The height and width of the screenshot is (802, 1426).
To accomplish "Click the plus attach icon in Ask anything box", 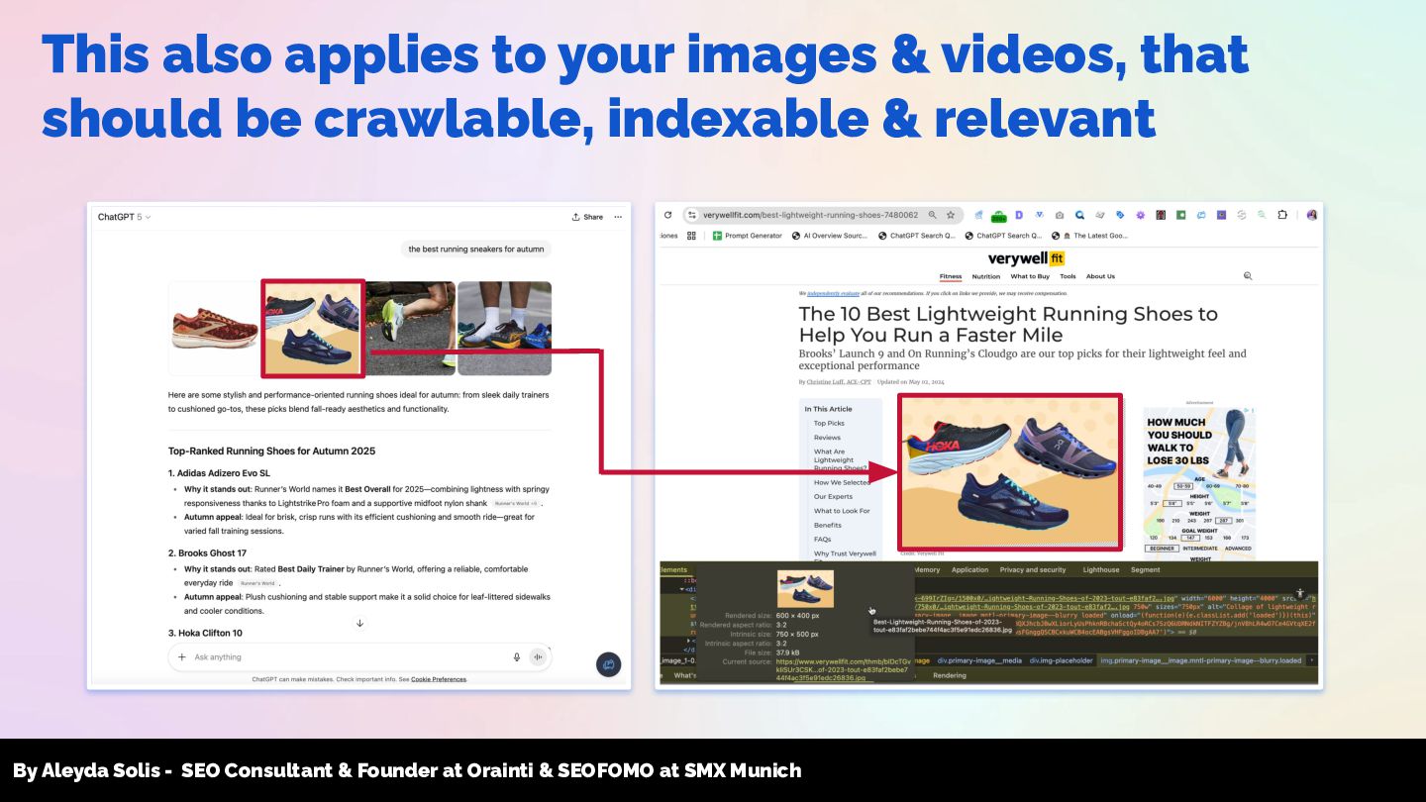I will pyautogui.click(x=182, y=657).
